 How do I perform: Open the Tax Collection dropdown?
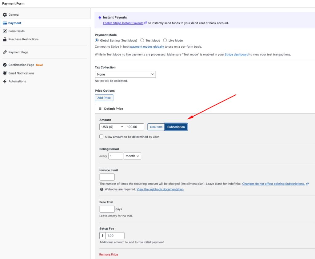pos(125,74)
